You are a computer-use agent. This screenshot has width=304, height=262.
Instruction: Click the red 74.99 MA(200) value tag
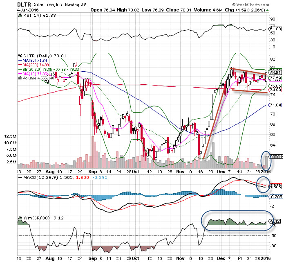tap(275, 90)
